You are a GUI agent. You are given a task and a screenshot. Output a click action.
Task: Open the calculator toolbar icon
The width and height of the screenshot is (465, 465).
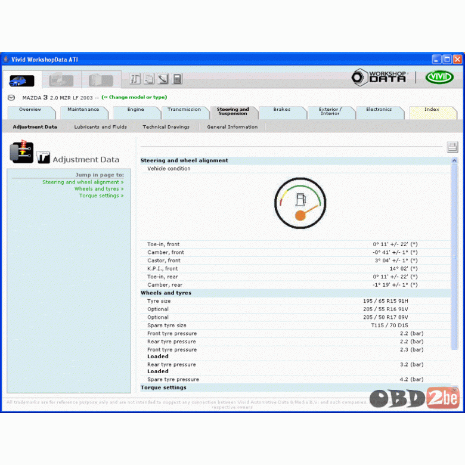(x=177, y=79)
